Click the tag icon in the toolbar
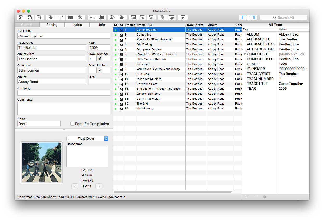The height and width of the screenshot is (221, 324). pyautogui.click(x=51, y=17)
